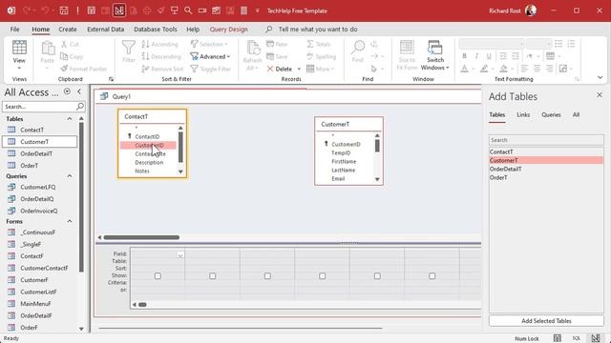Click the New record command
This screenshot has width=611, height=343.
pos(277,45)
